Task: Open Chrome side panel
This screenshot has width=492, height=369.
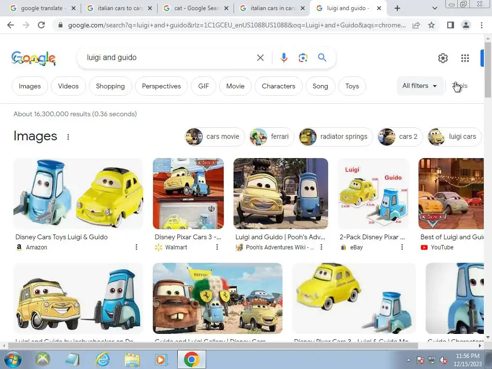Action: click(x=451, y=25)
